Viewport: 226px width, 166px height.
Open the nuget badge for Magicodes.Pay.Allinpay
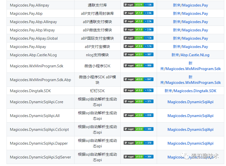138,5
